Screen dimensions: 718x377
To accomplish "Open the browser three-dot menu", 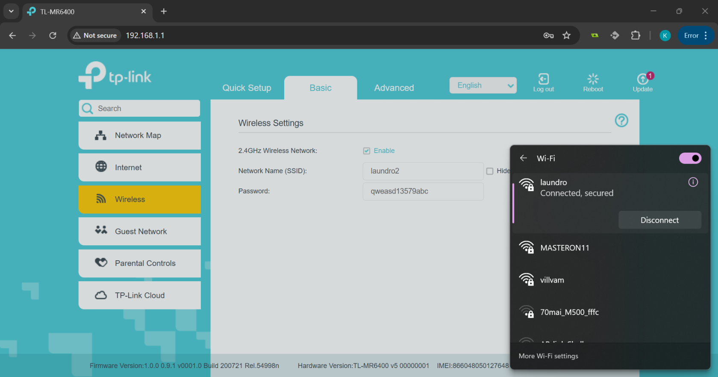I will [x=706, y=35].
